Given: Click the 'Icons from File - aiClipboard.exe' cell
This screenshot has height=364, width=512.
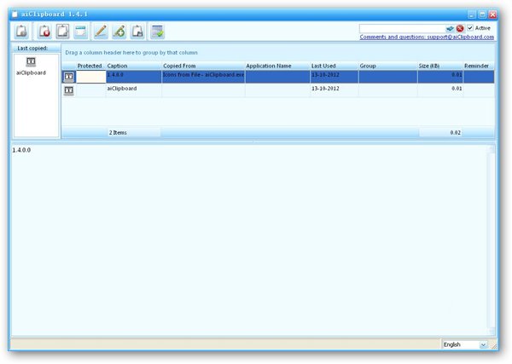Looking at the screenshot, I should point(203,77).
